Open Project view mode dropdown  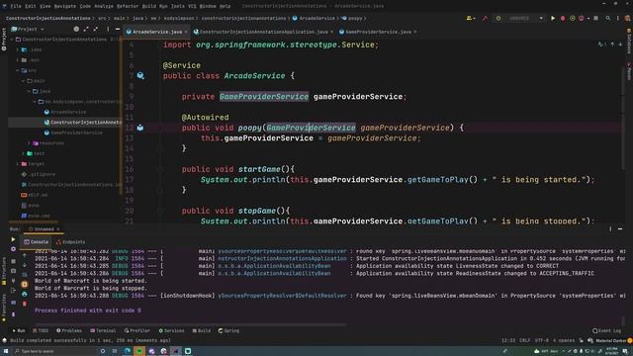[28, 29]
